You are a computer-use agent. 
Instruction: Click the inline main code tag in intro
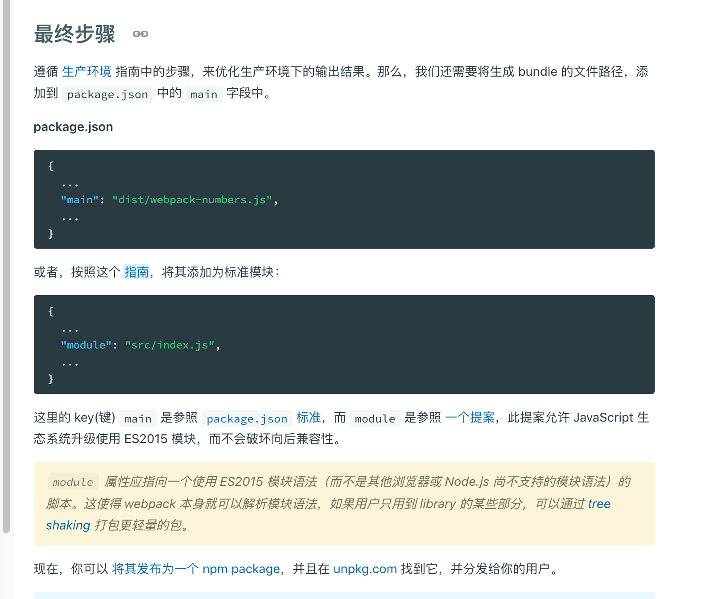point(204,94)
